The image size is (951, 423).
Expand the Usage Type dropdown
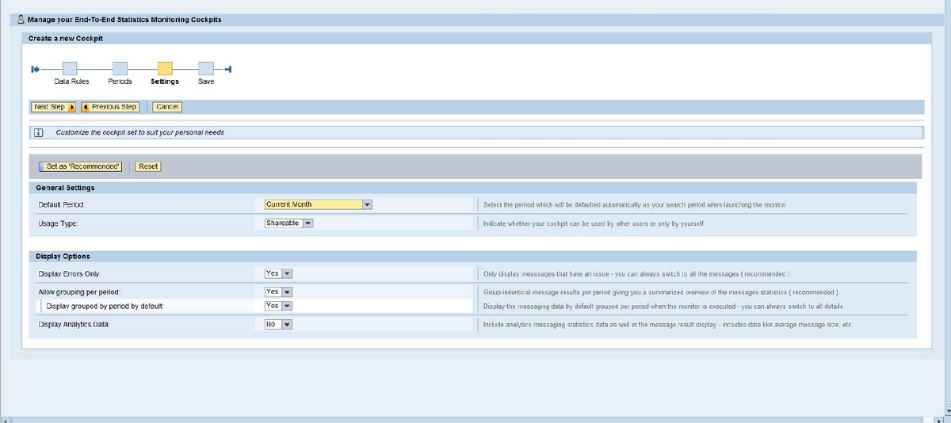coord(308,223)
